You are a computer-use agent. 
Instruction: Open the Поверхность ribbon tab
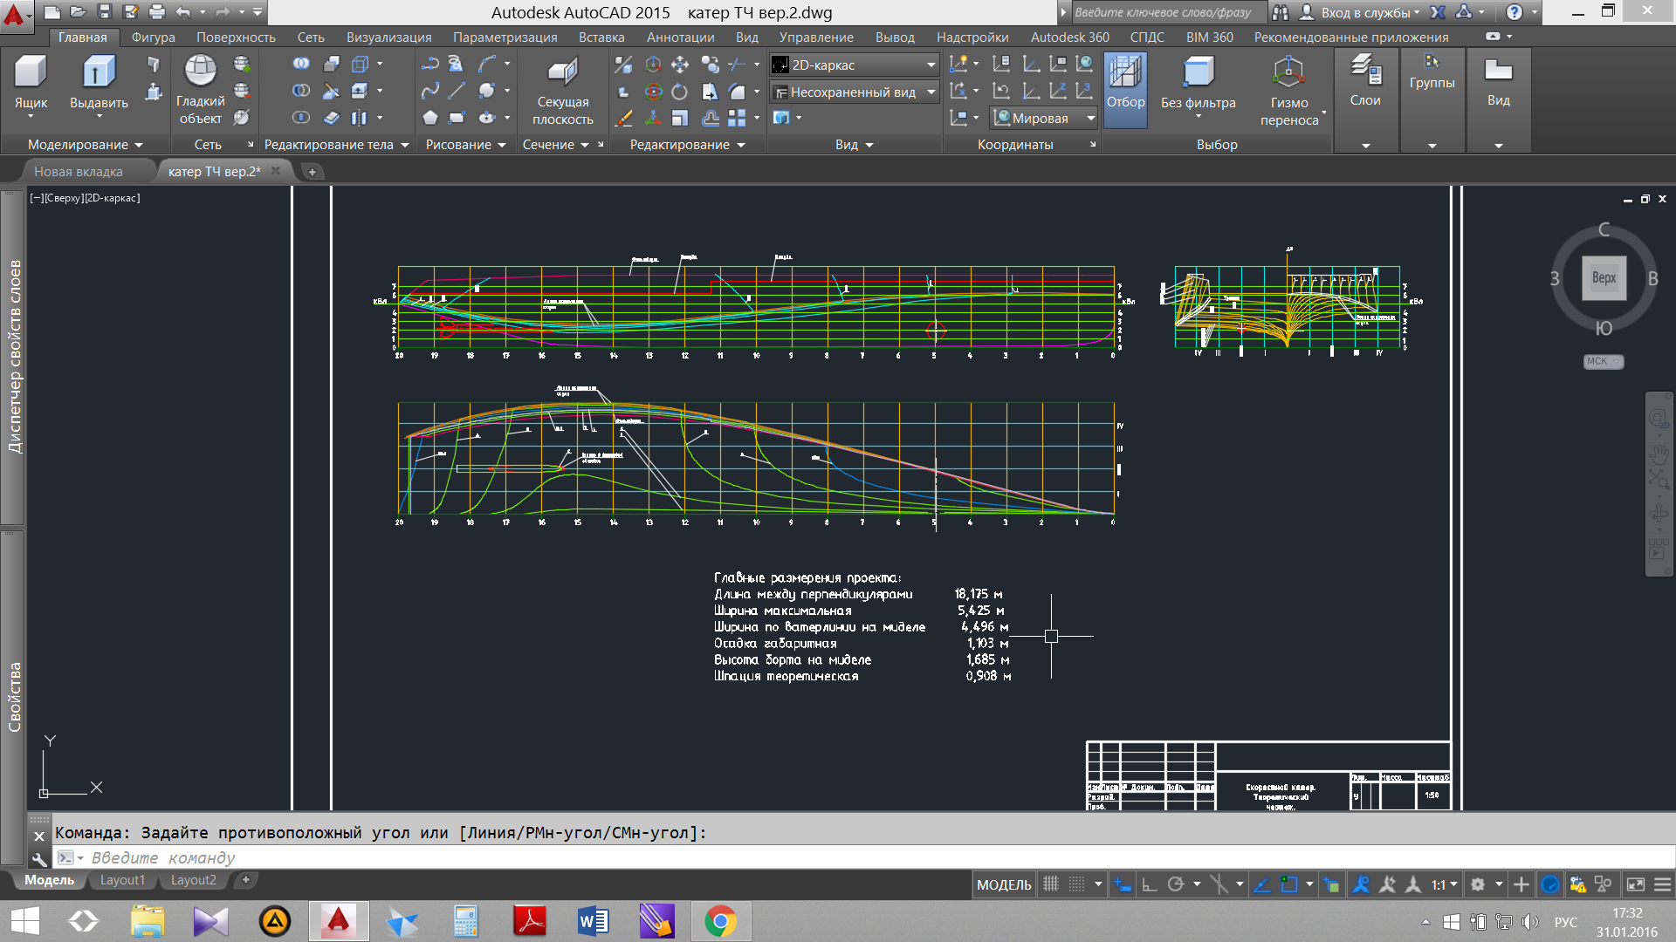[x=236, y=37]
